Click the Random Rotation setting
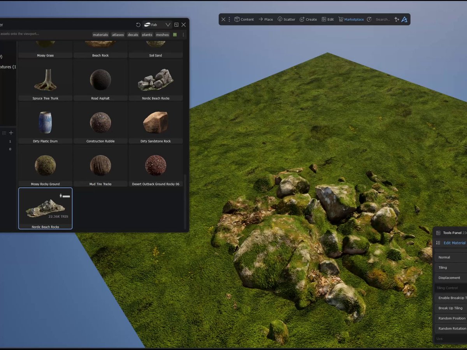This screenshot has width=467, height=350. coord(451,329)
